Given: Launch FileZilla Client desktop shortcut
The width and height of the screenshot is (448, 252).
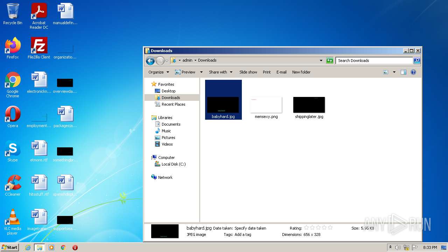Looking at the screenshot, I should (39, 48).
